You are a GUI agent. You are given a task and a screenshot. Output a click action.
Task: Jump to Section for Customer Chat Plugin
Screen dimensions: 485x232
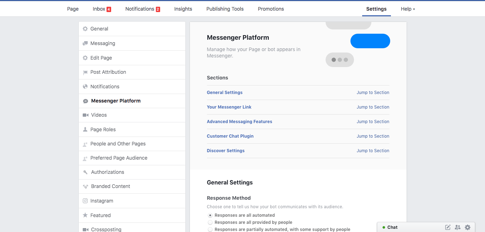tap(373, 136)
